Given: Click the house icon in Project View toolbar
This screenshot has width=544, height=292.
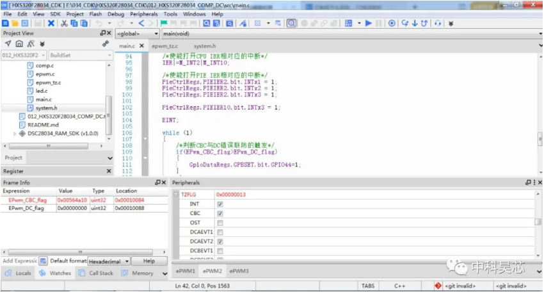Looking at the screenshot, I should (x=19, y=44).
